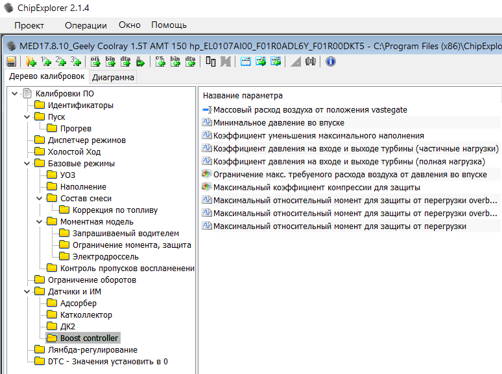
Task: Collapse the Датчики и ИМ branch
Action: [27, 292]
